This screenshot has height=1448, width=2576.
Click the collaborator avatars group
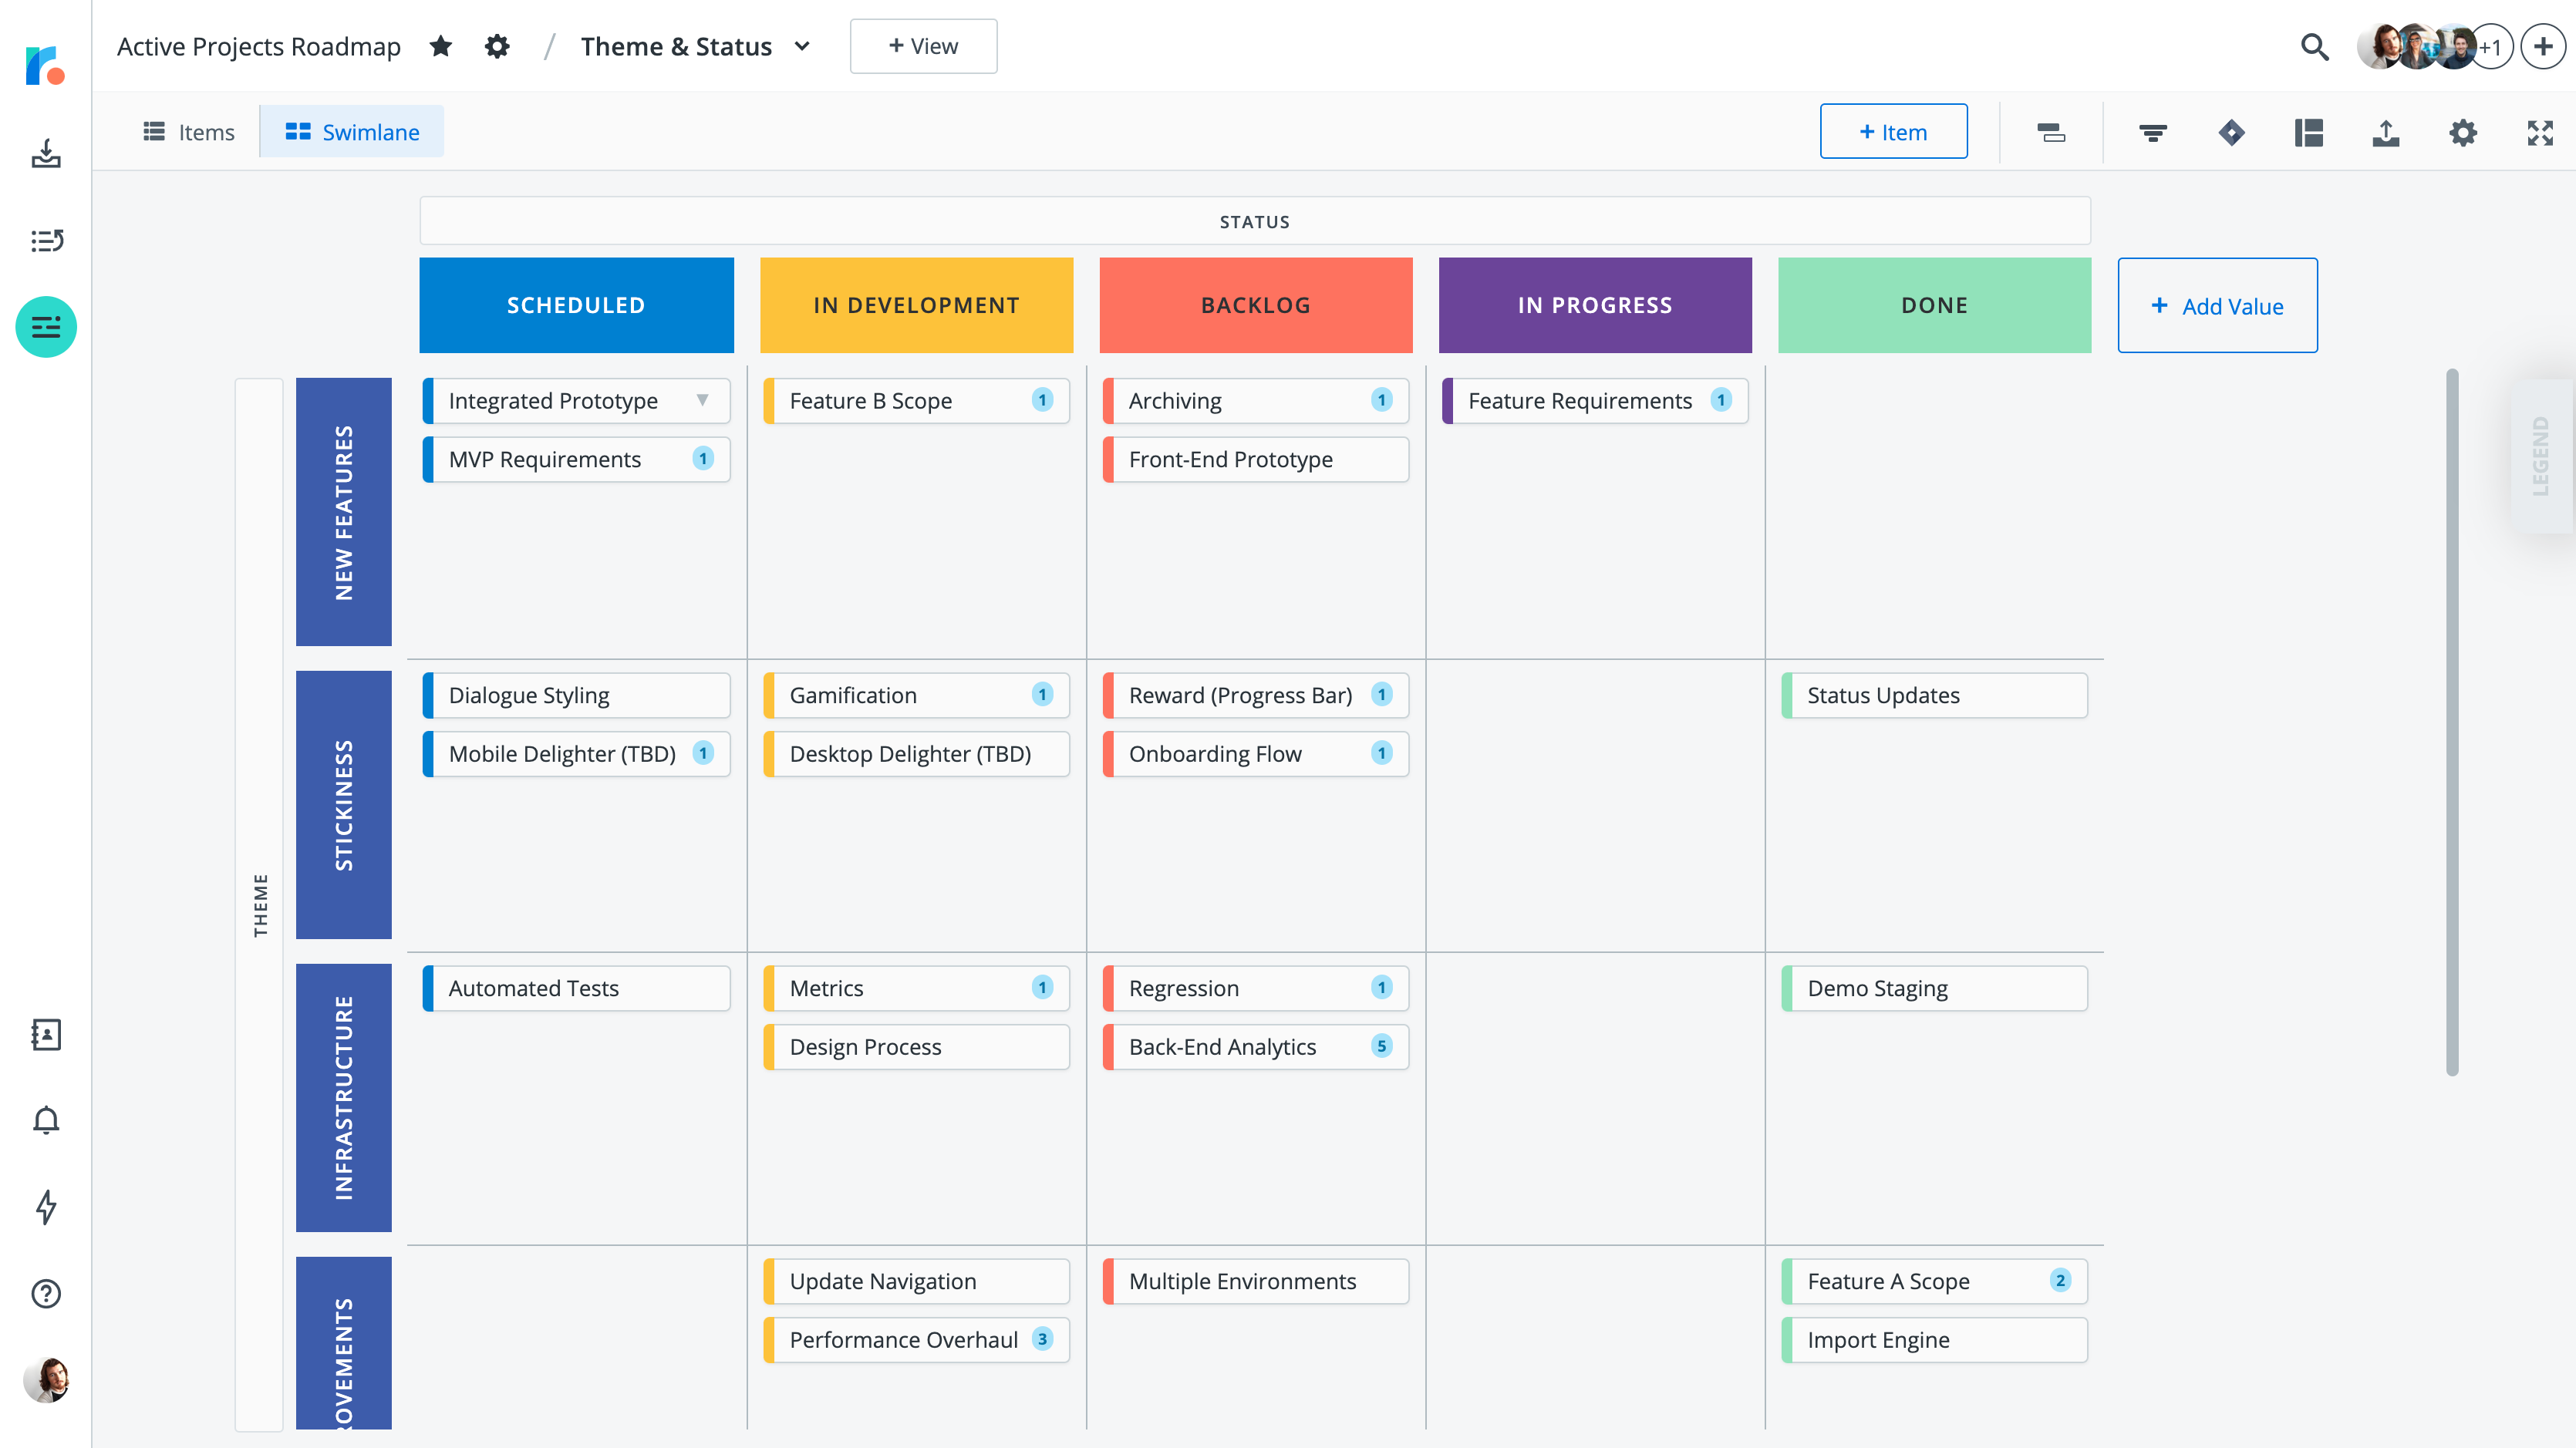tap(2434, 46)
